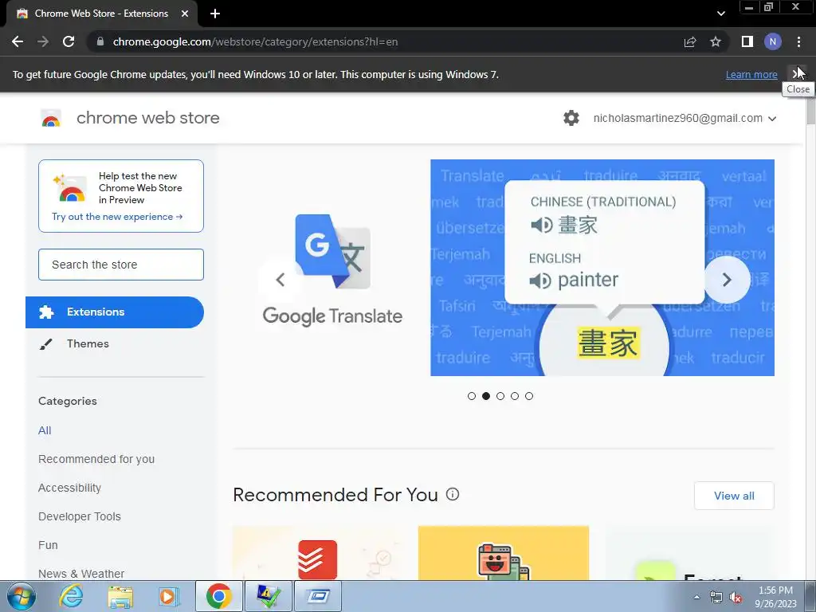Go back to the previous page

18,41
